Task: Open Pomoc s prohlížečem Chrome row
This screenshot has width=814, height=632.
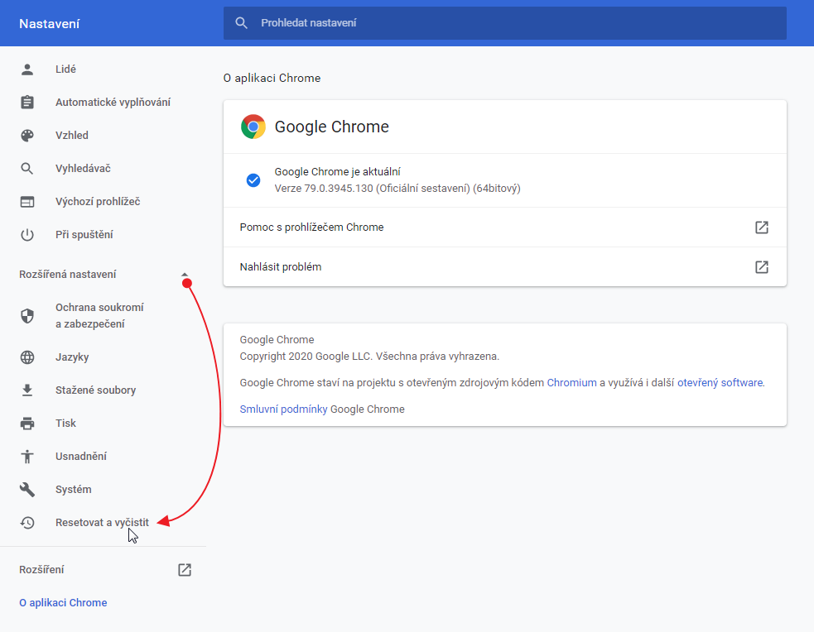Action: pos(504,227)
